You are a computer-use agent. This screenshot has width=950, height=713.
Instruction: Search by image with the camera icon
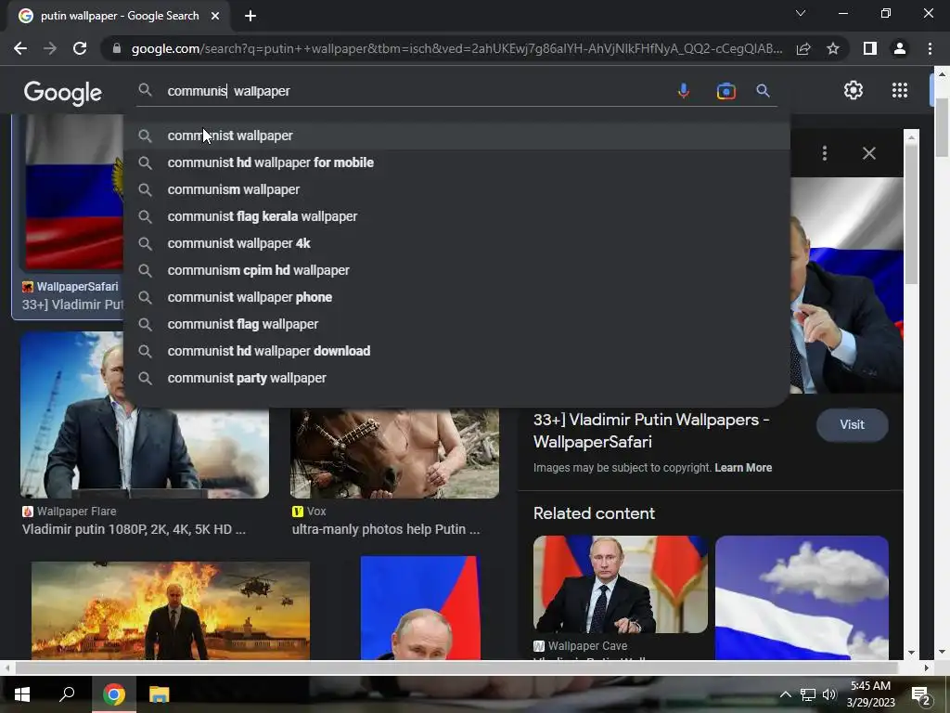click(x=725, y=91)
